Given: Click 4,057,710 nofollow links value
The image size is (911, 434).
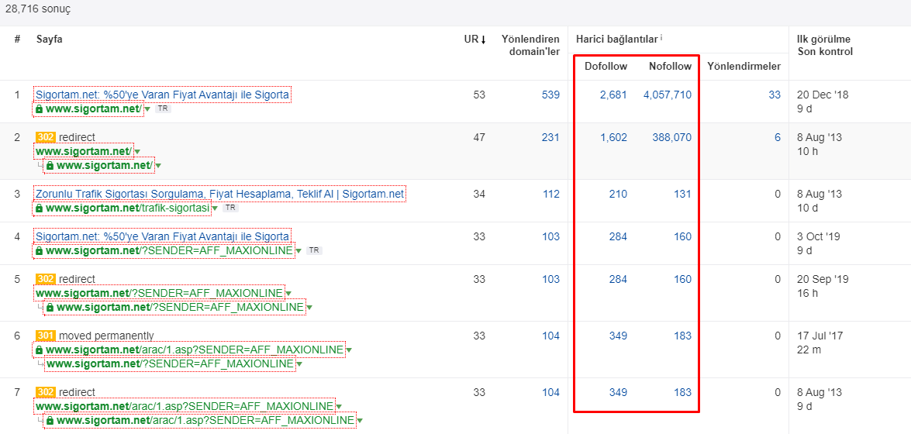Looking at the screenshot, I should tap(668, 95).
